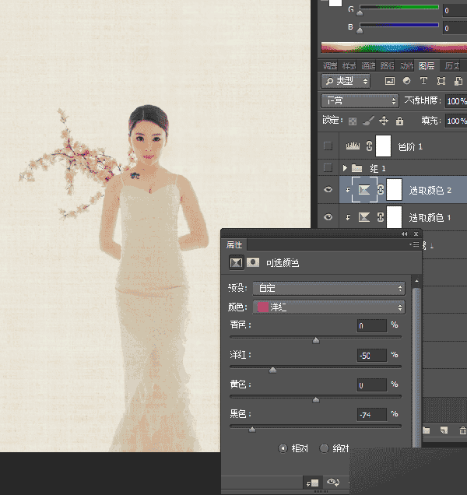Click the 填充 100% field
This screenshot has height=495, width=467.
point(456,121)
